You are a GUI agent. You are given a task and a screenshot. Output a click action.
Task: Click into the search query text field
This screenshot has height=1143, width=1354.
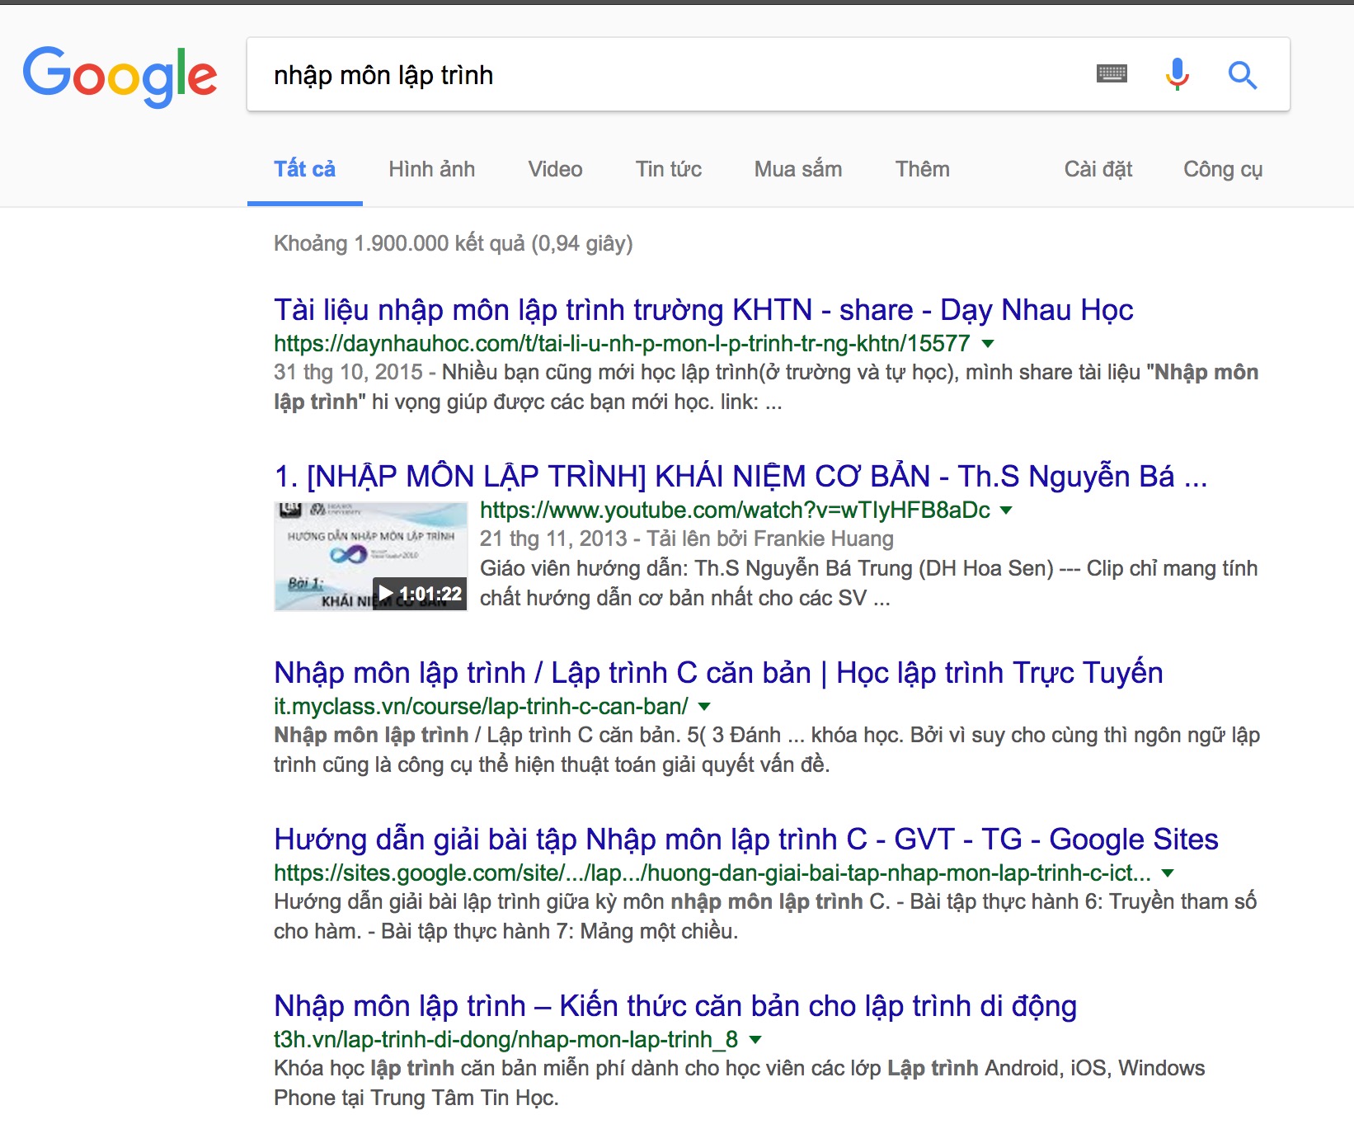(660, 75)
